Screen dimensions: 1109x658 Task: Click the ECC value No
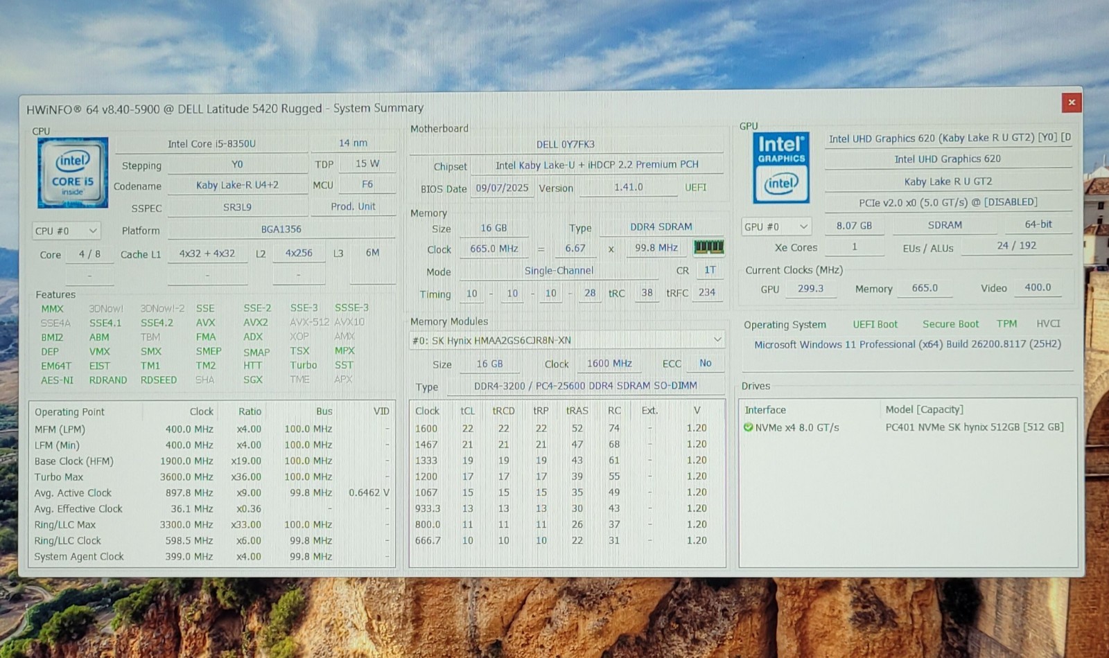click(x=706, y=363)
